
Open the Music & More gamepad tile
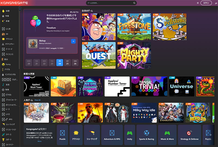coord(167,135)
